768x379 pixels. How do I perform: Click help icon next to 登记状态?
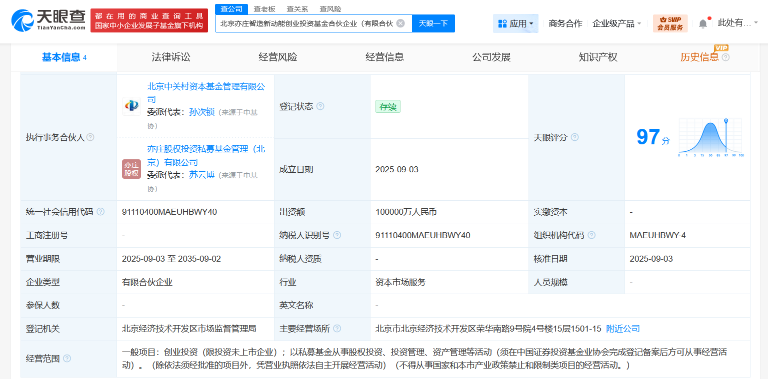[x=320, y=106]
